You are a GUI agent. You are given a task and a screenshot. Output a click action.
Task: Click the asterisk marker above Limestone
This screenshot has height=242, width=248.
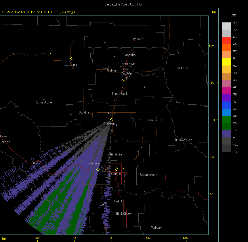click(x=44, y=99)
